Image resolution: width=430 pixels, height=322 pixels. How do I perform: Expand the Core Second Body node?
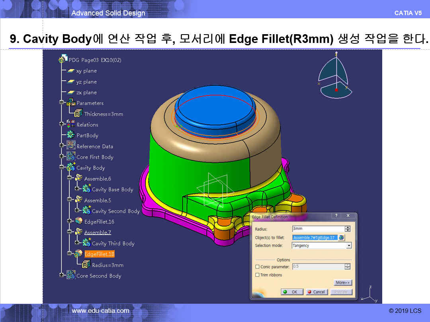pos(62,275)
